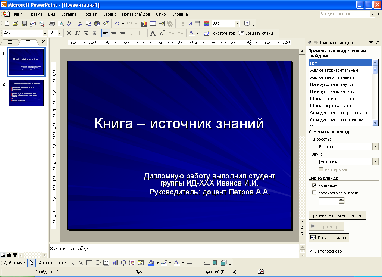The height and width of the screenshot is (277, 382).
Task: Open the 38% zoom dropdown
Action: click(x=237, y=24)
